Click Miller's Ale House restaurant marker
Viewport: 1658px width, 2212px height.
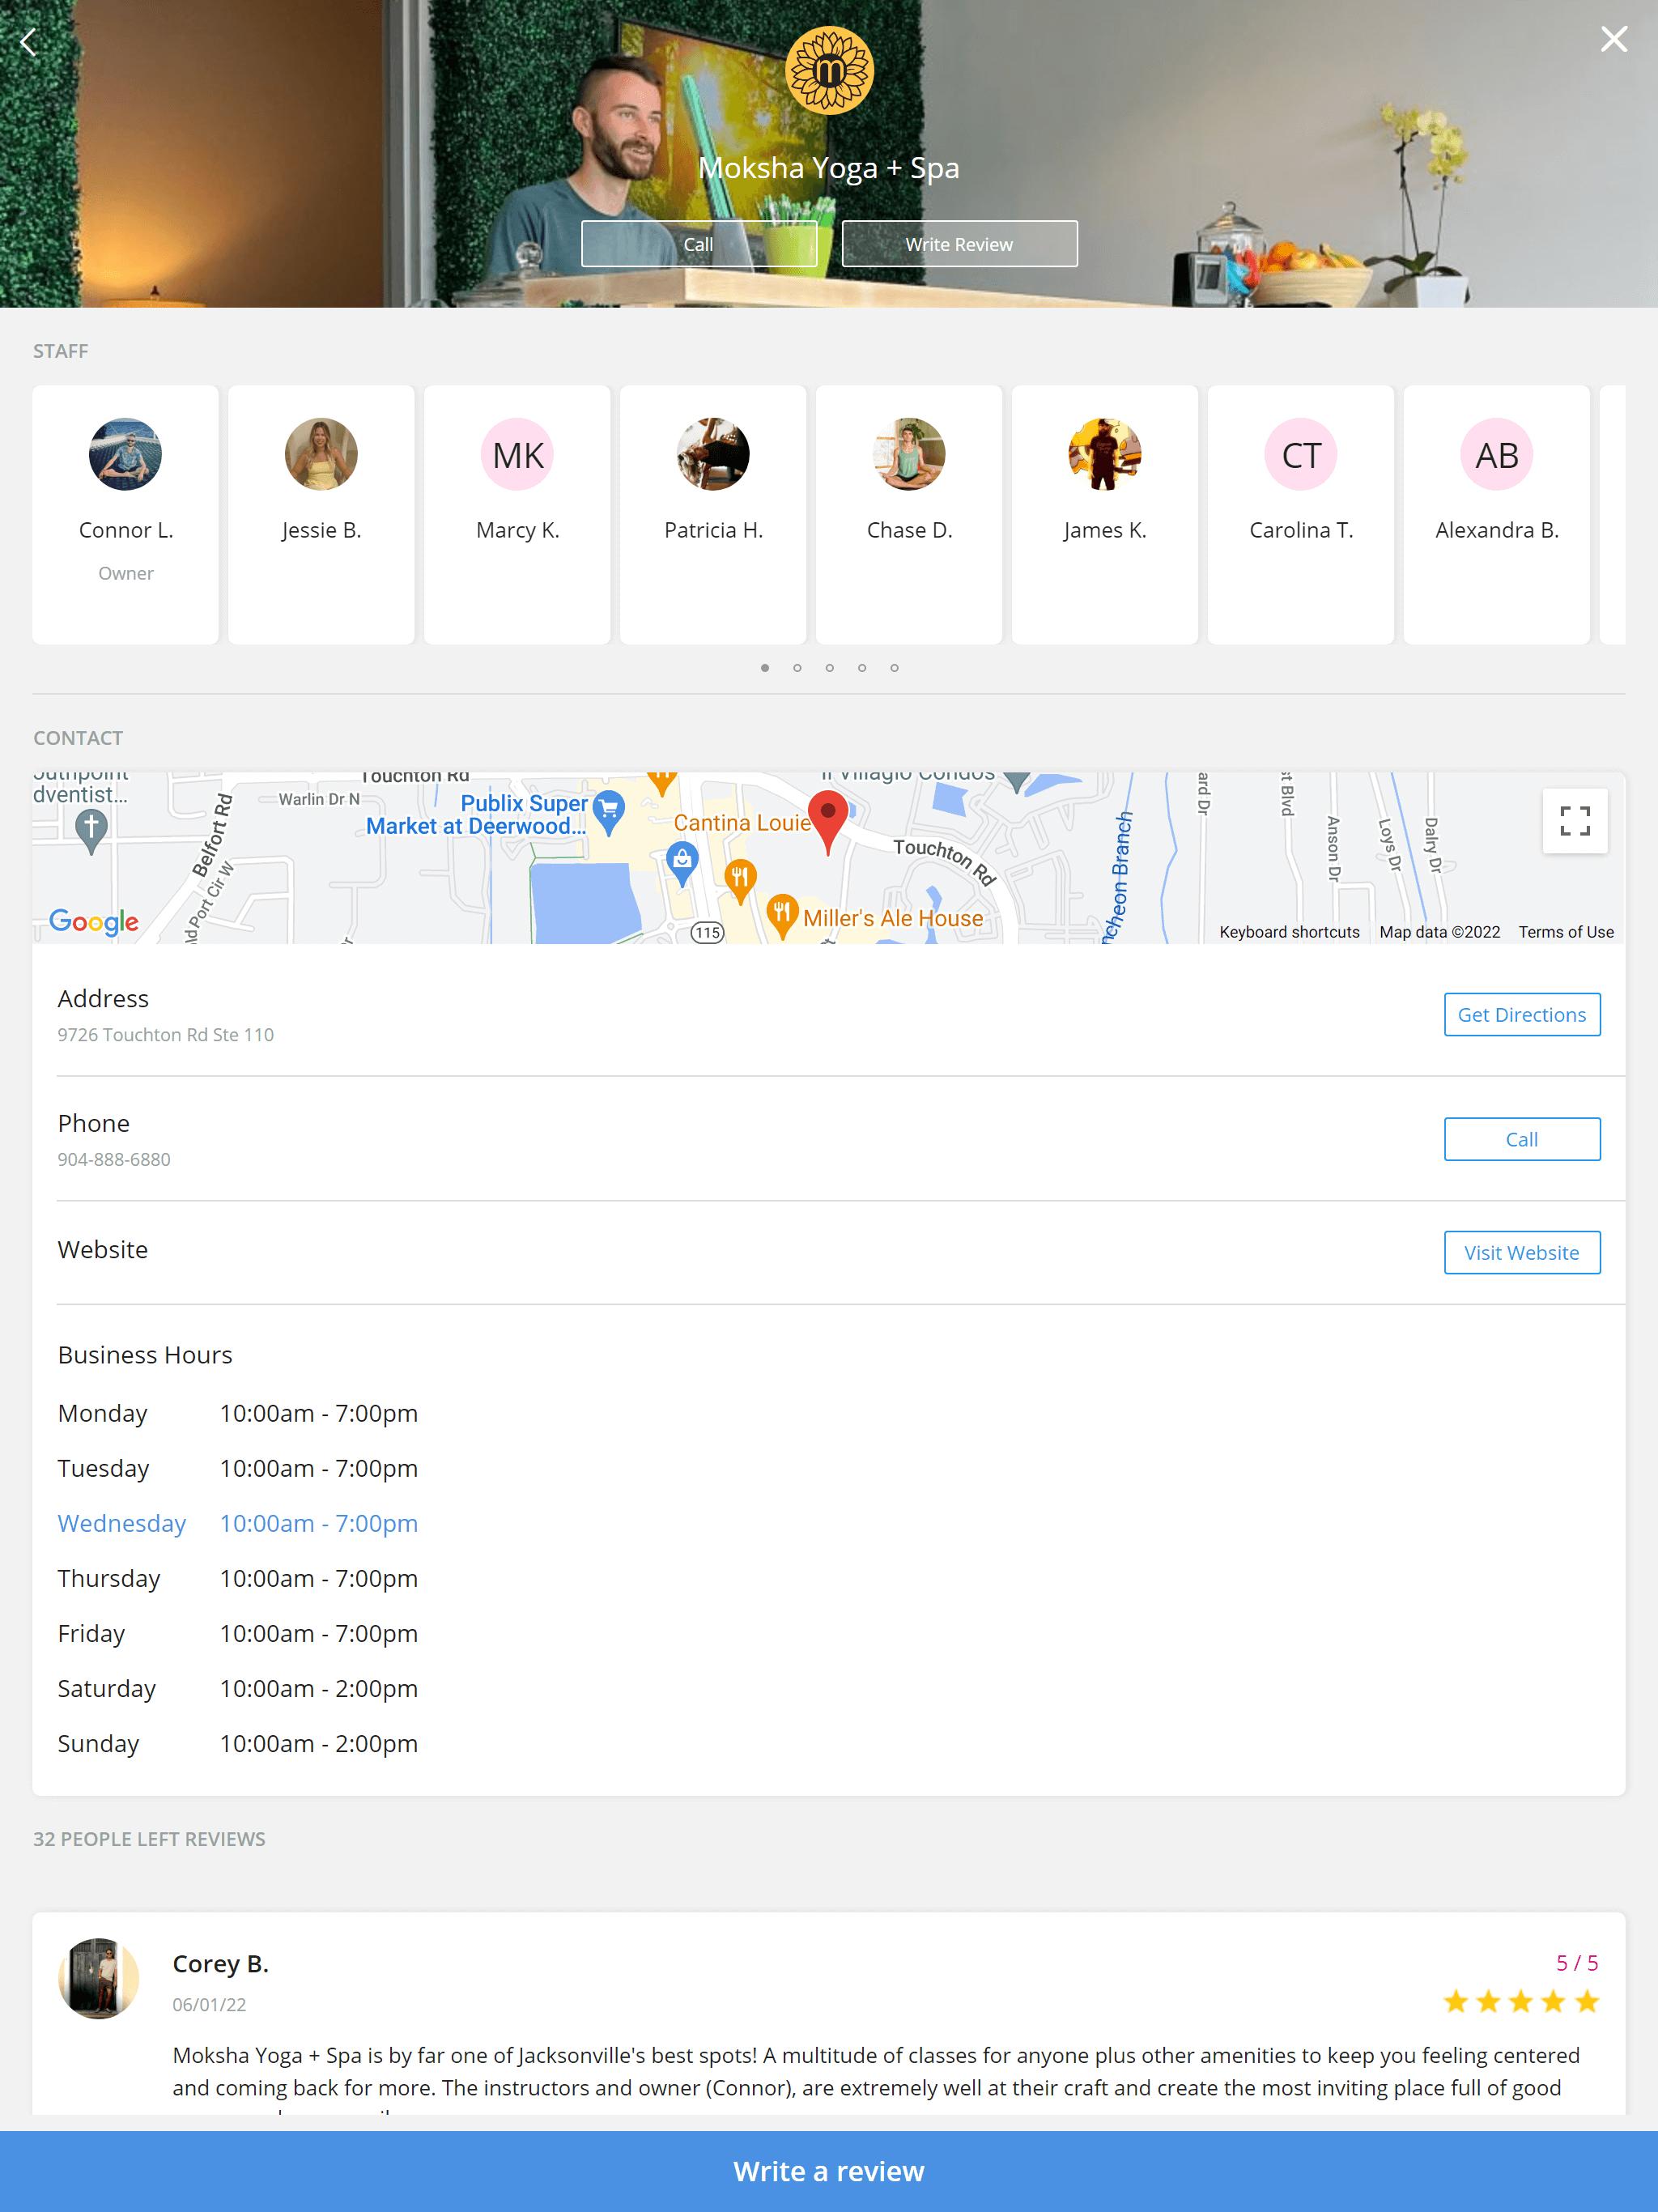pos(782,916)
